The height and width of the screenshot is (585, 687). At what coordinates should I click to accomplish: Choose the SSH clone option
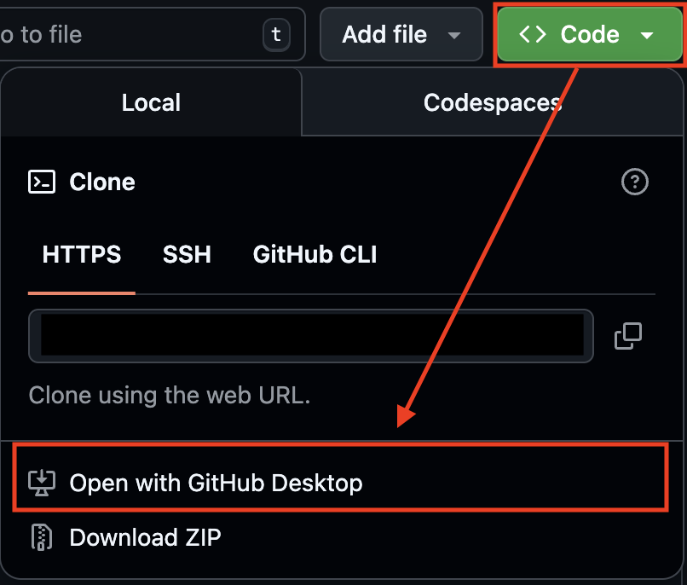187,254
